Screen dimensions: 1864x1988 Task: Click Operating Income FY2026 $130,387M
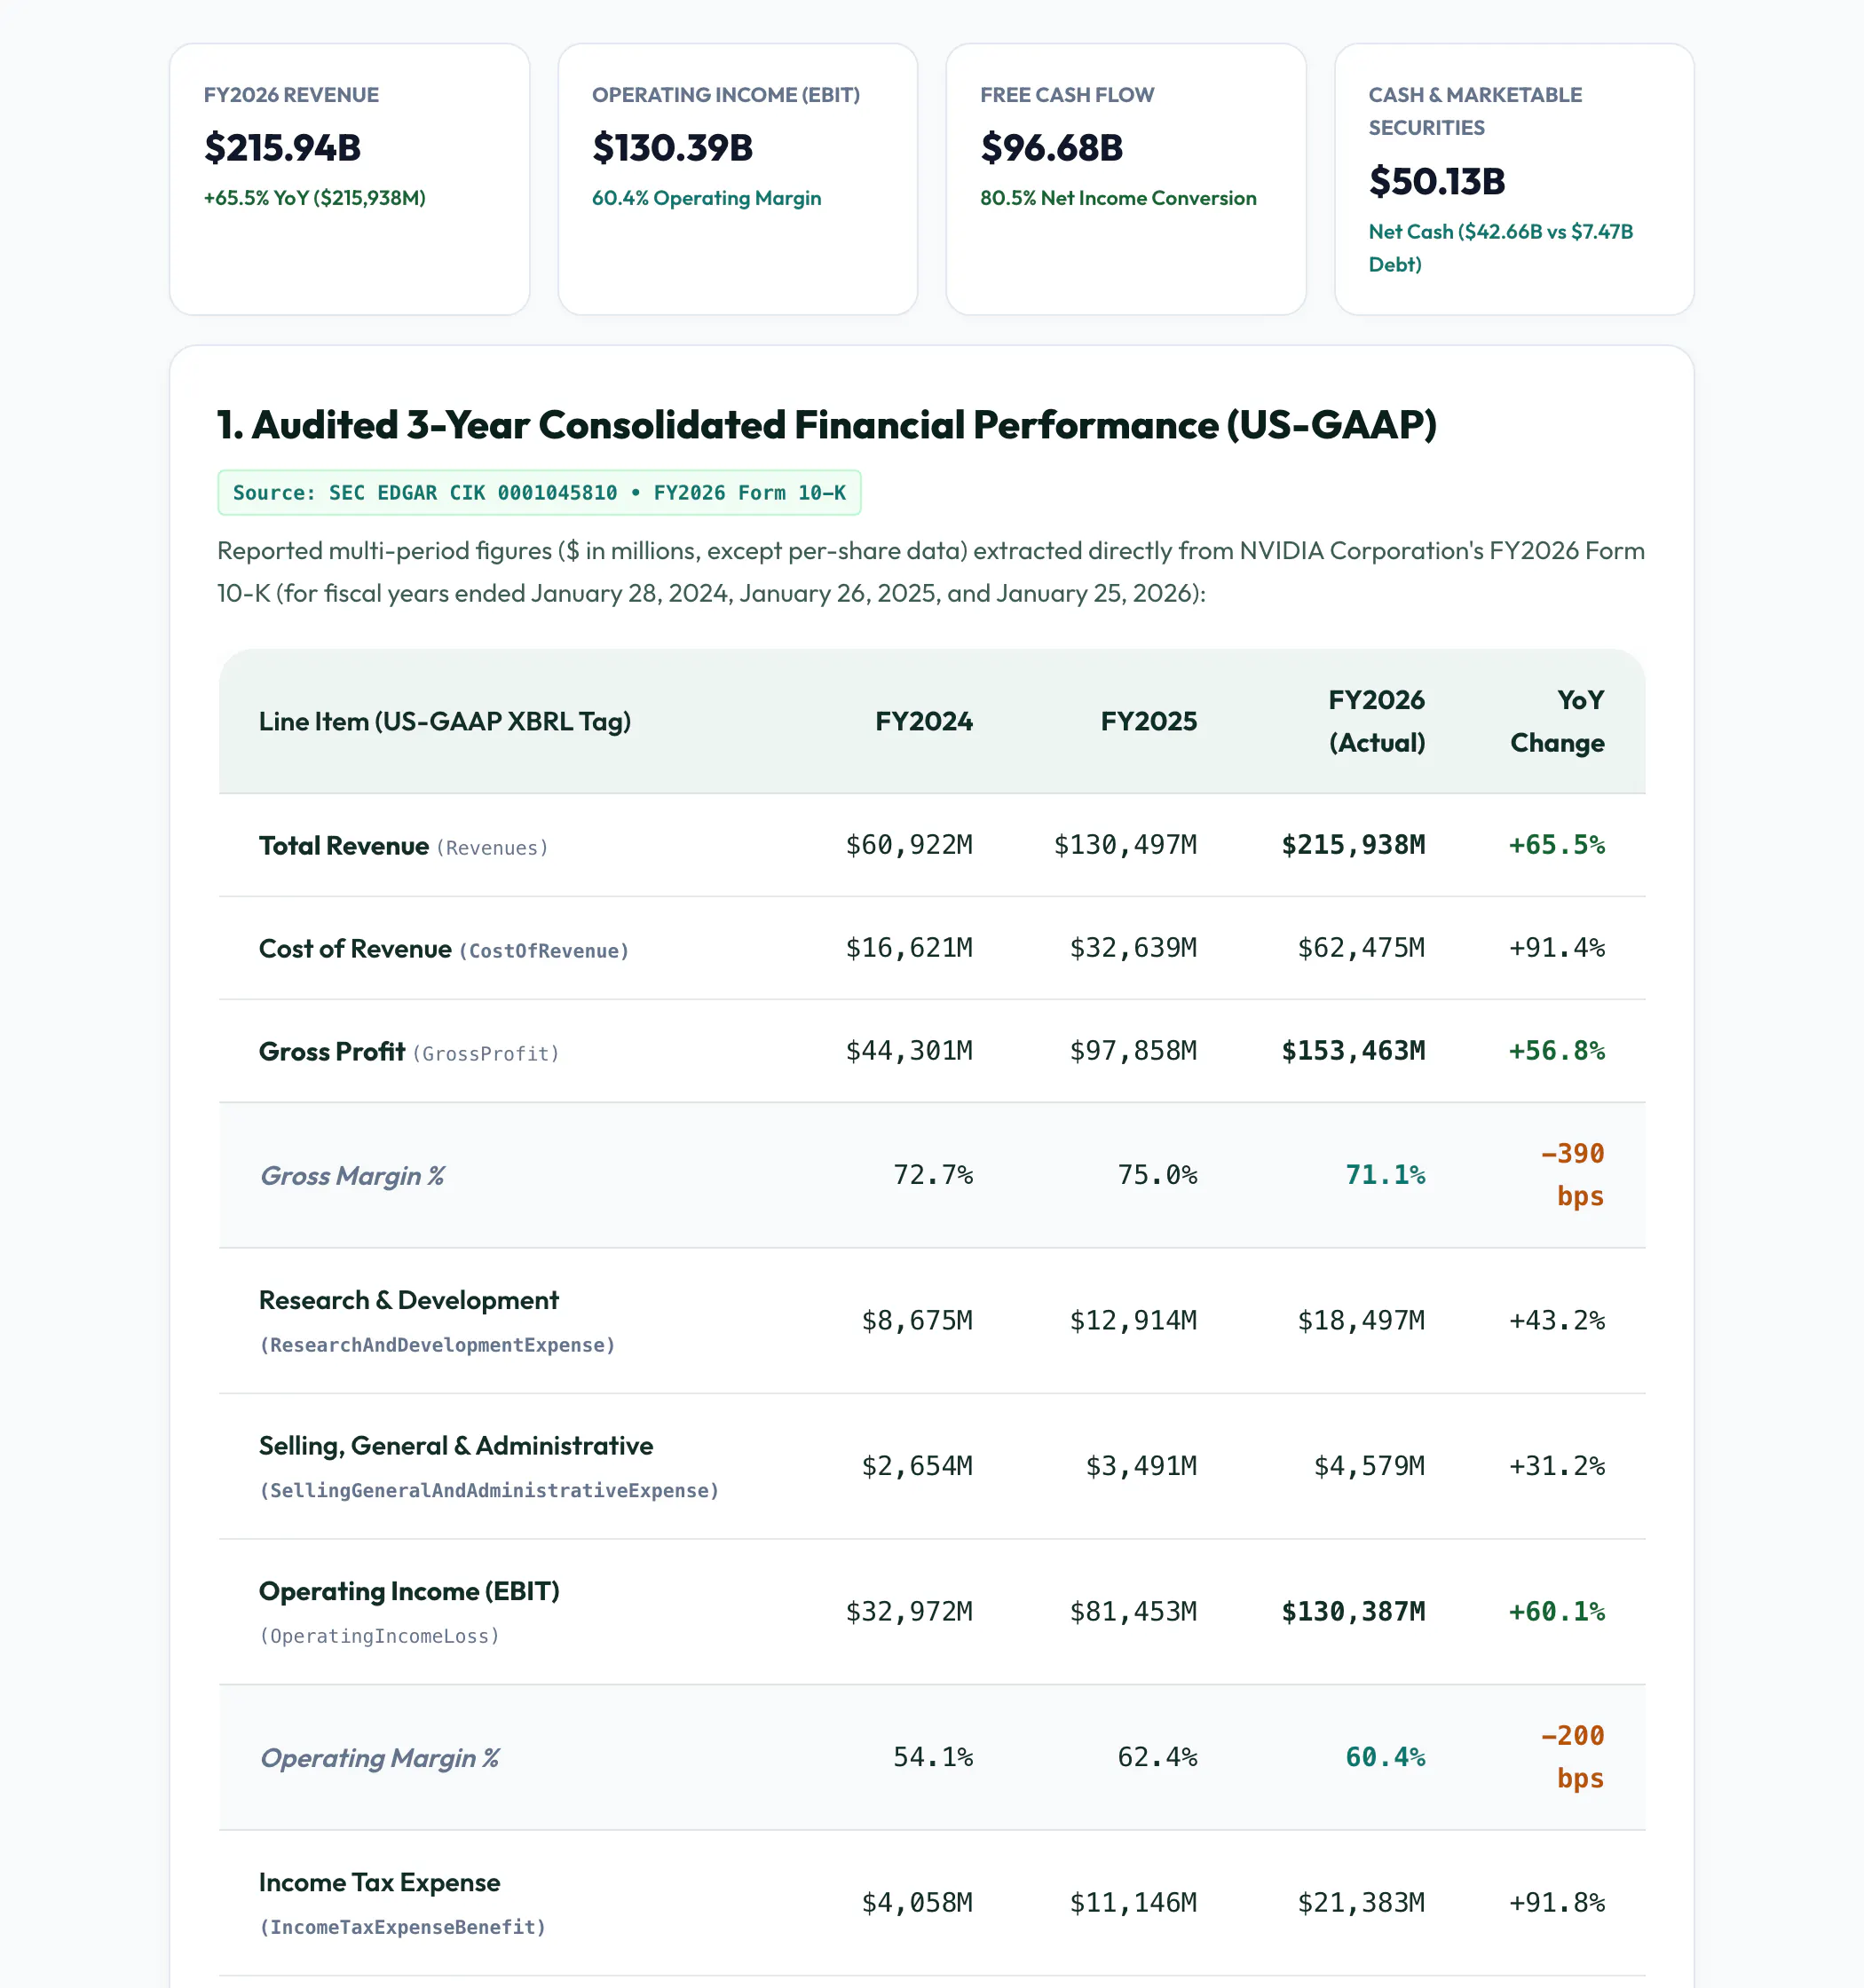[1353, 1612]
